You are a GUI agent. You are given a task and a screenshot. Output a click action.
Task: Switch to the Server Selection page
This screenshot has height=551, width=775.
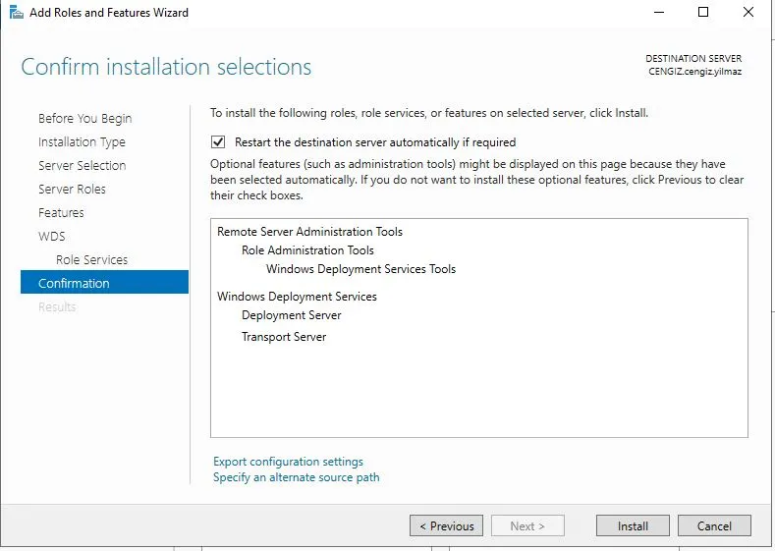point(82,165)
